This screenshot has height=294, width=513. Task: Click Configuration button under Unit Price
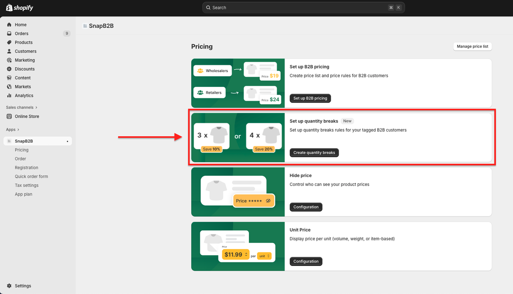(x=306, y=261)
